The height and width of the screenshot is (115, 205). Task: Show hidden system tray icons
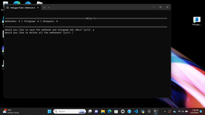pos(165,111)
